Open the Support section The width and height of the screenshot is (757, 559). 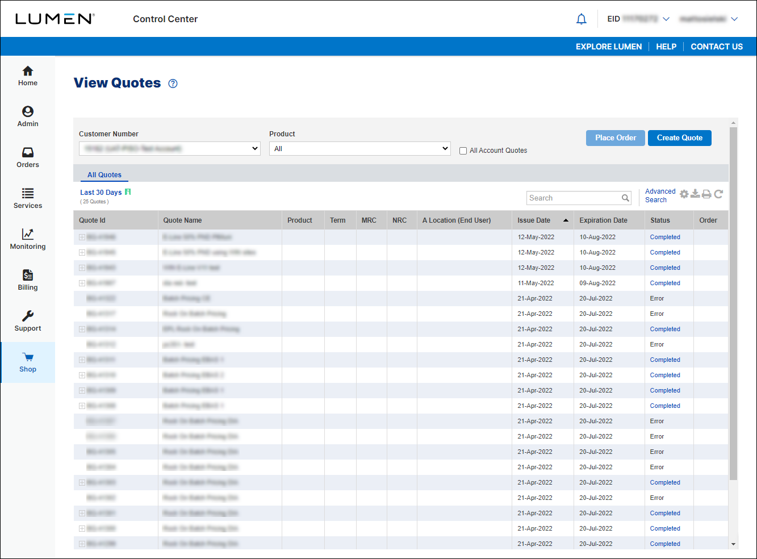point(28,322)
